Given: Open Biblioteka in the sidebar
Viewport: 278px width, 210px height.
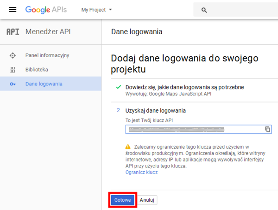Looking at the screenshot, I should coord(51,69).
